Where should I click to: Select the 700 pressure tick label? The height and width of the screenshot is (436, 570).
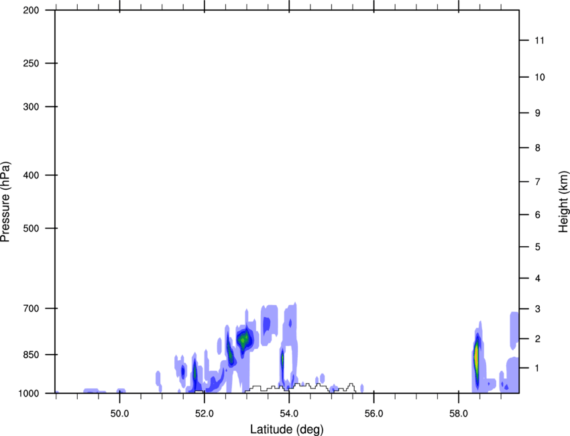pyautogui.click(x=31, y=309)
